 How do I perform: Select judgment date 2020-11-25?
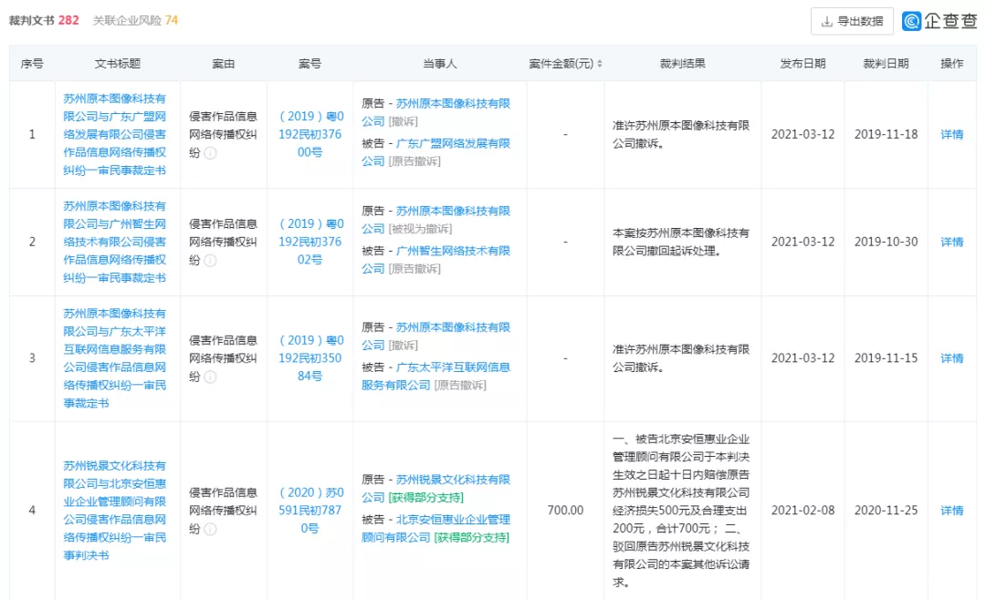tap(886, 510)
